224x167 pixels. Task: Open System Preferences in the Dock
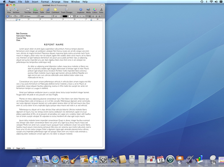coord(103,159)
